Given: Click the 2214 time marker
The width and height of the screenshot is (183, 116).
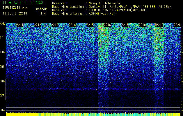Looking at the screenshot, I should click(x=72, y=25).
